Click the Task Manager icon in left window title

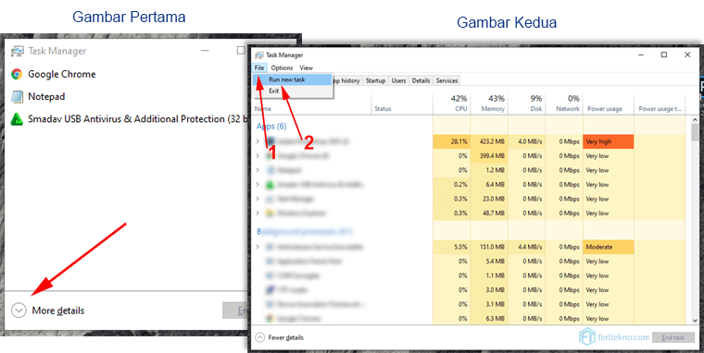pos(17,51)
